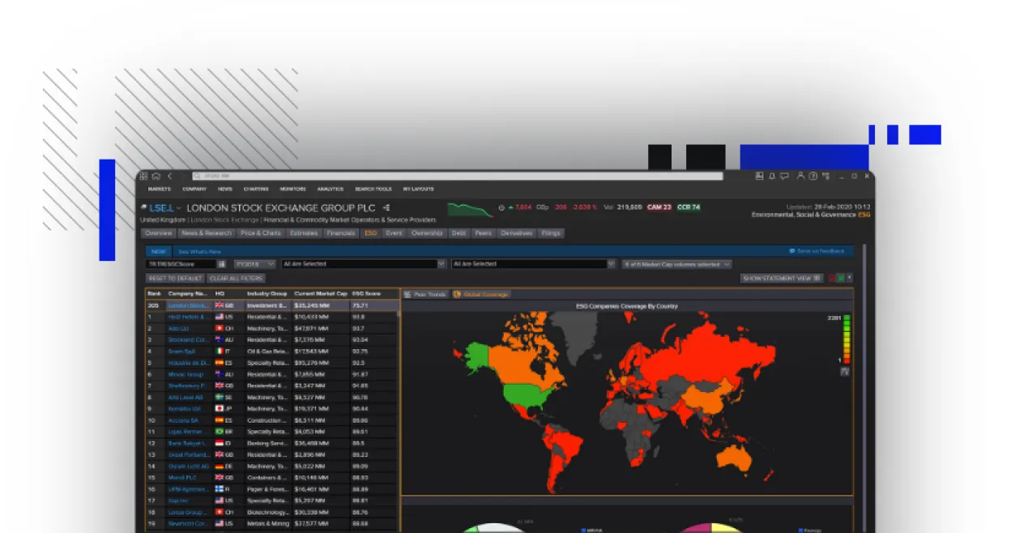Switch to the Price & Charts tab
This screenshot has height=533, width=1011.
pos(261,233)
